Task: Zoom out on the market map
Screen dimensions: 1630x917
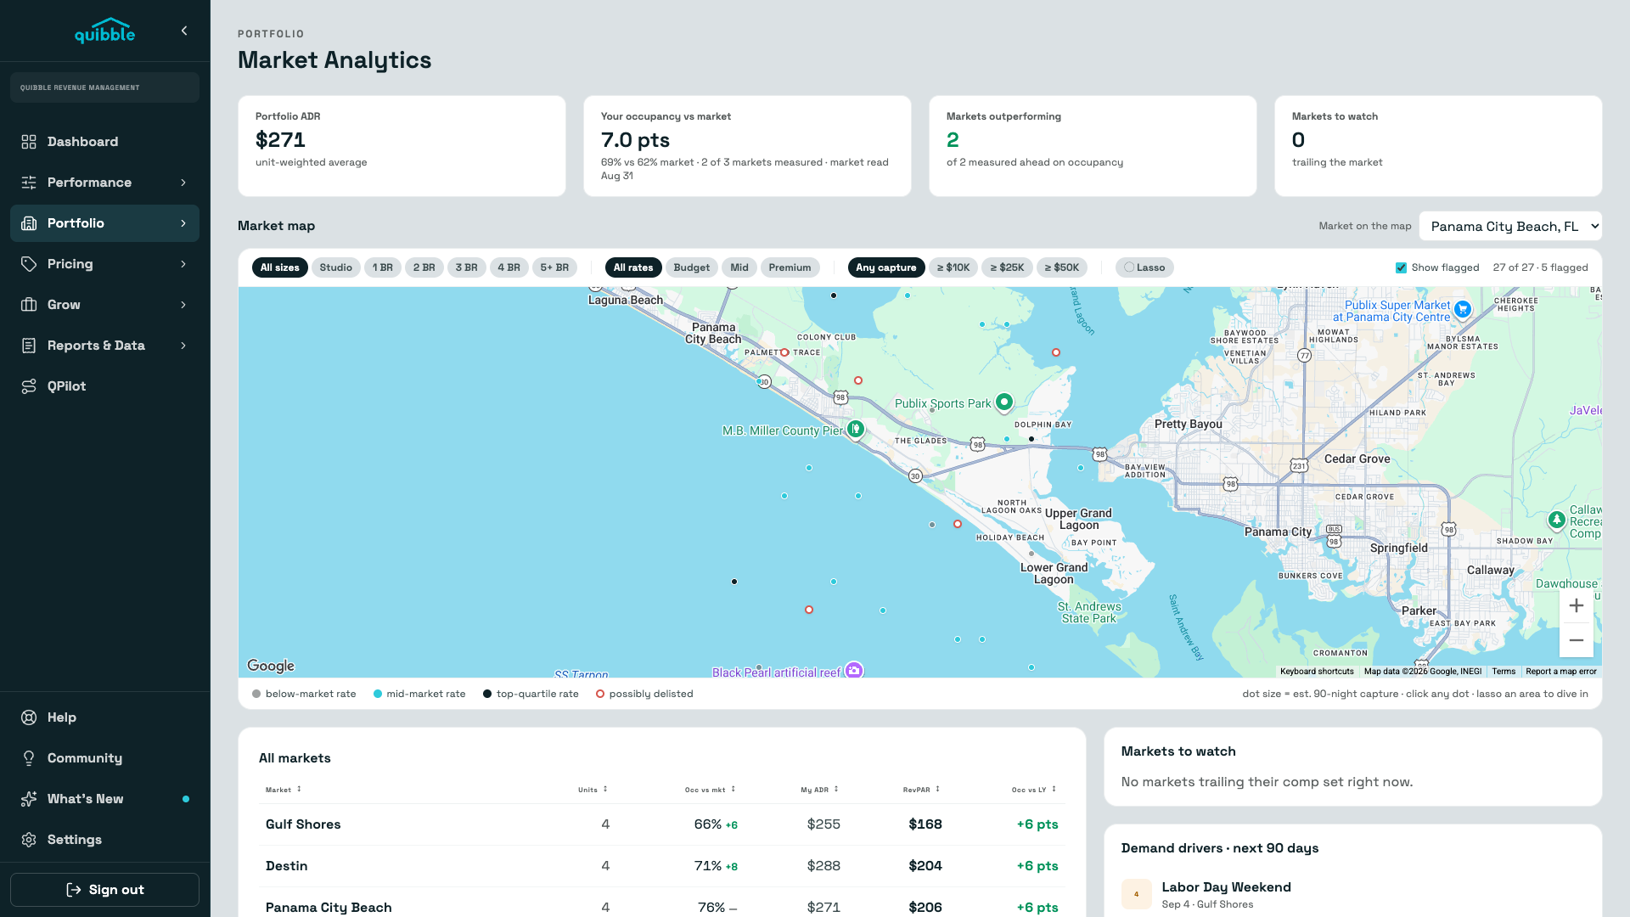Action: click(1577, 640)
